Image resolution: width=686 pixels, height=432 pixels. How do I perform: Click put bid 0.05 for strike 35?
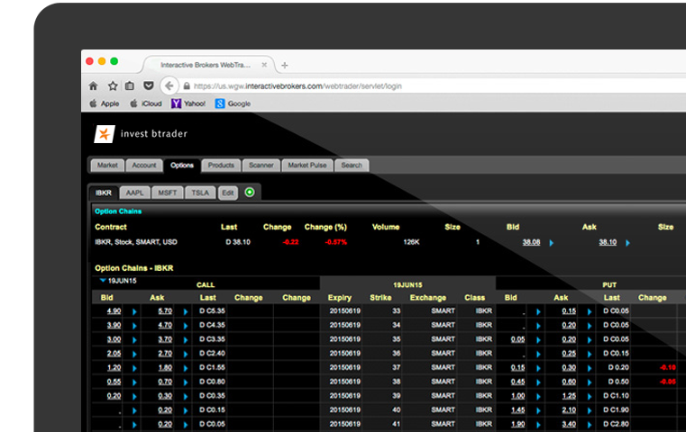pos(517,339)
